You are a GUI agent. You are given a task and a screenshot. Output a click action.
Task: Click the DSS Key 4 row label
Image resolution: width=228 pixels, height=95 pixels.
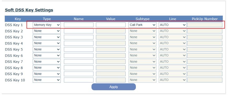click(x=14, y=43)
